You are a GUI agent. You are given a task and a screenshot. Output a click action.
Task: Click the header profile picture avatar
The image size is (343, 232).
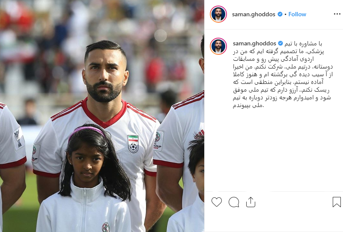click(218, 14)
